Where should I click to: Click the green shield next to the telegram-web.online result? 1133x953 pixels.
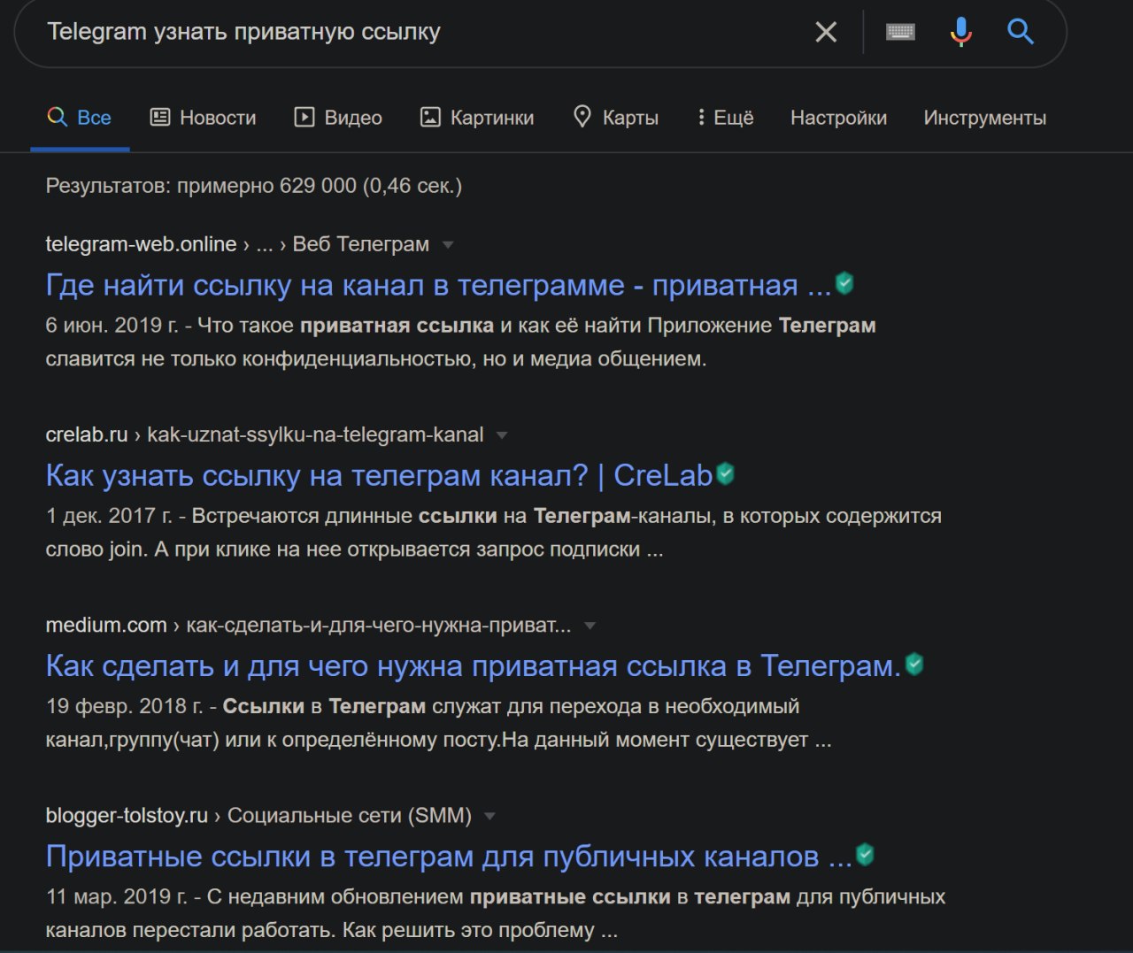click(x=844, y=283)
